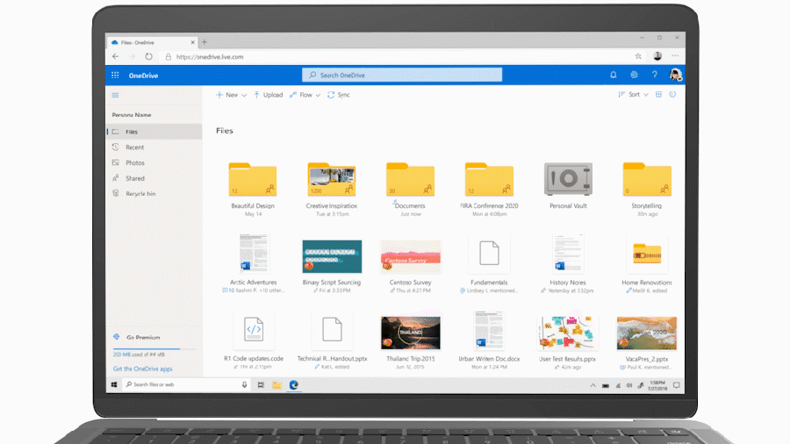Viewport: 790px width, 444px height.
Task: Open Shared in the navigation pane
Action: (134, 178)
